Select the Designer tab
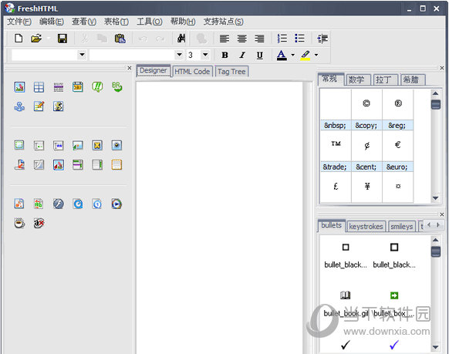This screenshot has height=354, width=449. pyautogui.click(x=154, y=71)
